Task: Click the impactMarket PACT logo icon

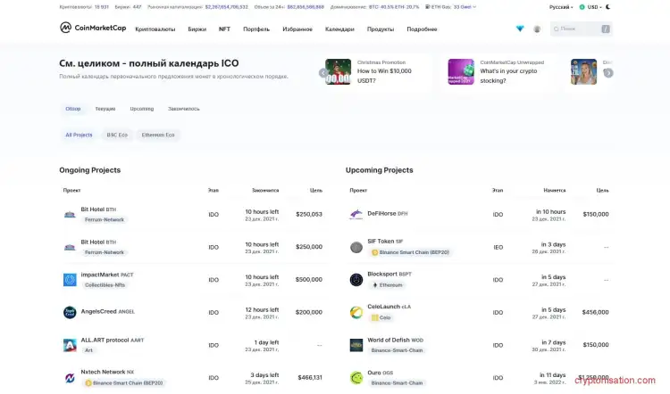Action: pos(70,280)
